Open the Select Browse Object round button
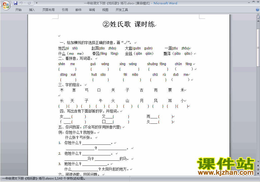Viewport: 260px width, 182px height. click(x=258, y=169)
